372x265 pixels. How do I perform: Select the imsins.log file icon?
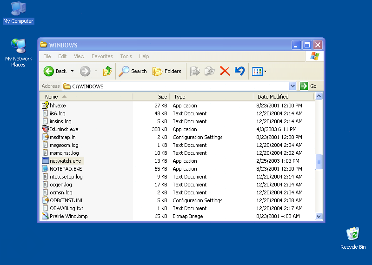(45, 121)
